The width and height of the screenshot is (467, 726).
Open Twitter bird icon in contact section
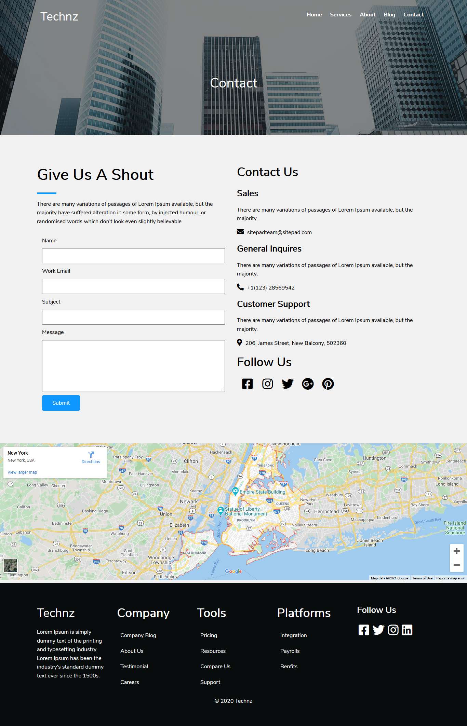(288, 384)
